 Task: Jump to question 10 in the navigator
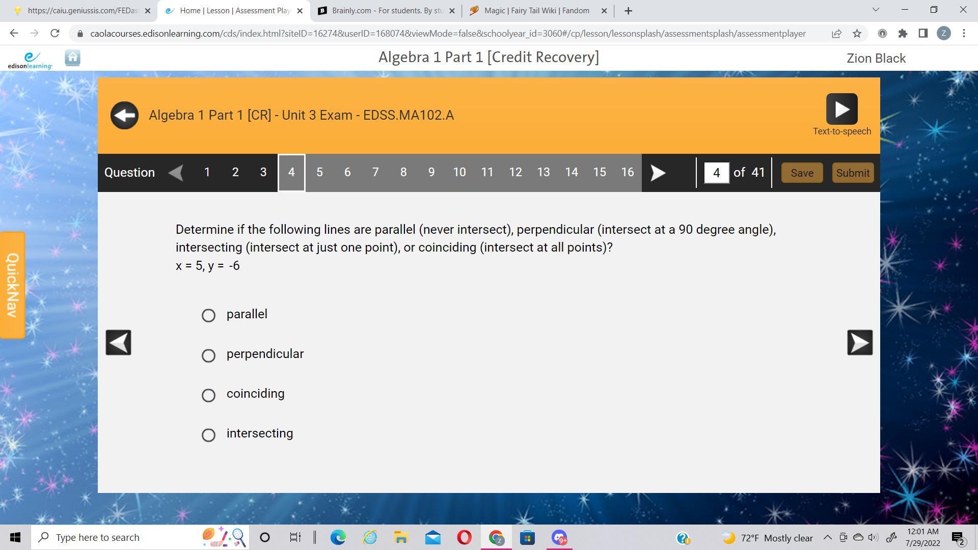pos(459,173)
